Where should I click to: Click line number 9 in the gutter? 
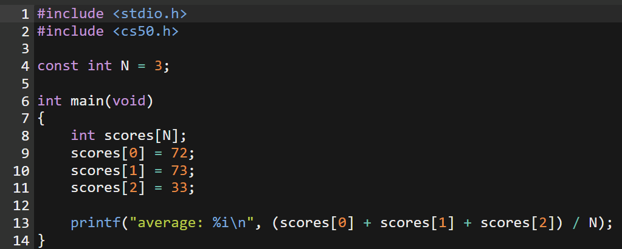click(25, 153)
